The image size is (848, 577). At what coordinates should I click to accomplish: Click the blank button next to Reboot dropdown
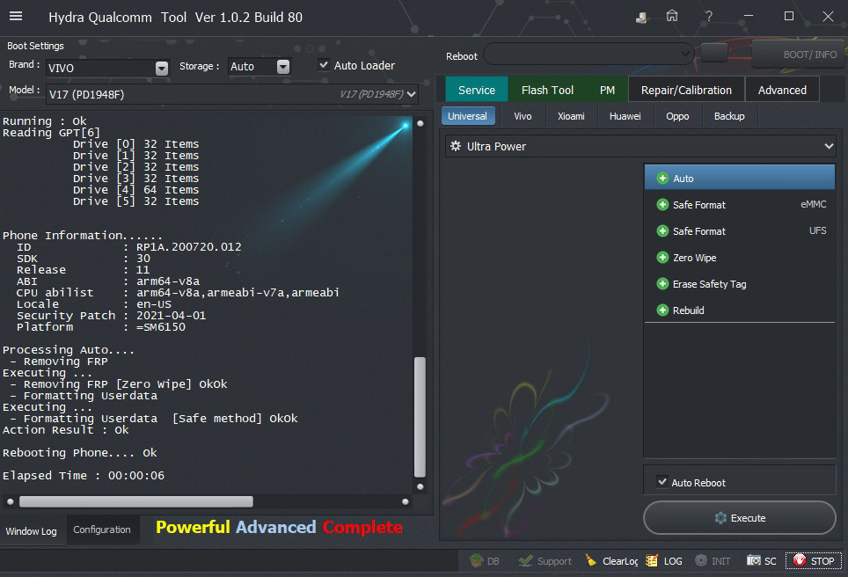[714, 53]
